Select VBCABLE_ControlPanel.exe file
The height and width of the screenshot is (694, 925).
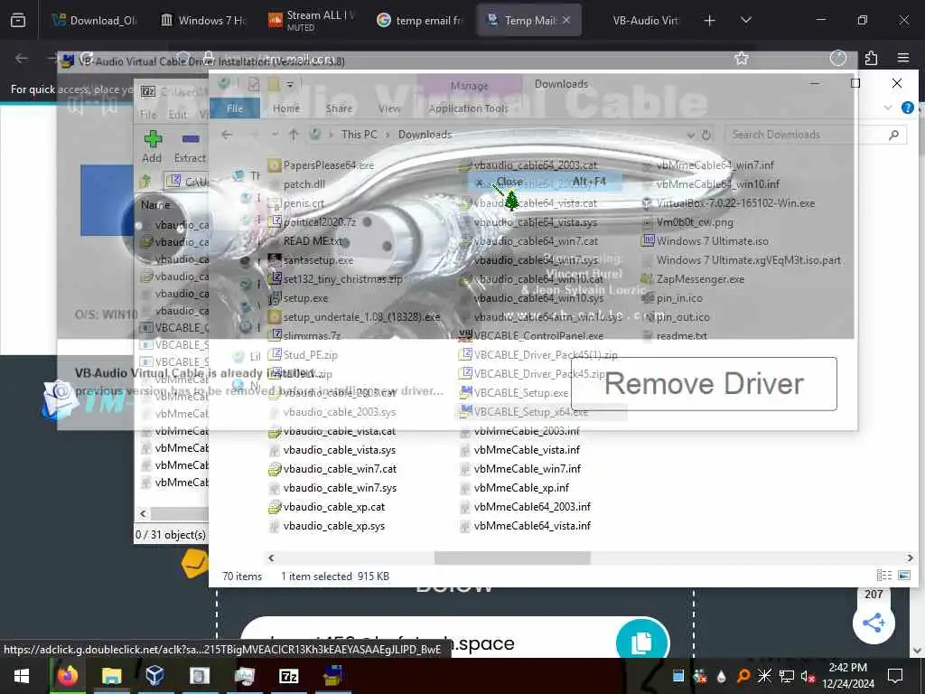(x=531, y=336)
